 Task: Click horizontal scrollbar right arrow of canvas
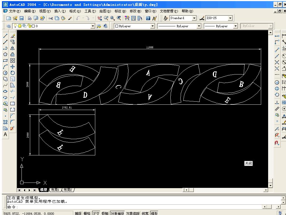(x=266, y=190)
